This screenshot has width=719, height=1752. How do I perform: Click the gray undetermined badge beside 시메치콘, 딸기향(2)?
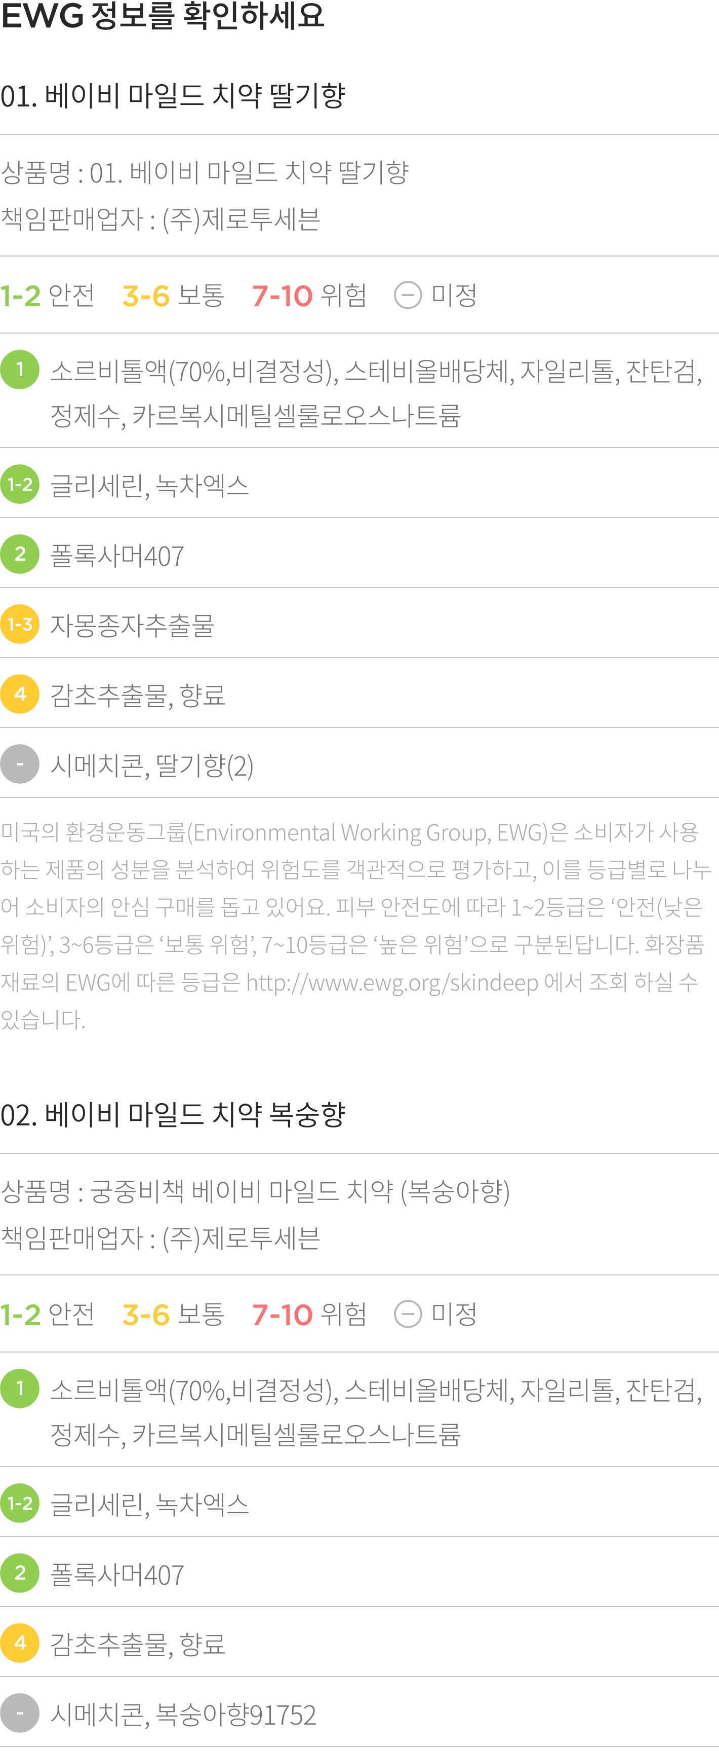pyautogui.click(x=20, y=764)
